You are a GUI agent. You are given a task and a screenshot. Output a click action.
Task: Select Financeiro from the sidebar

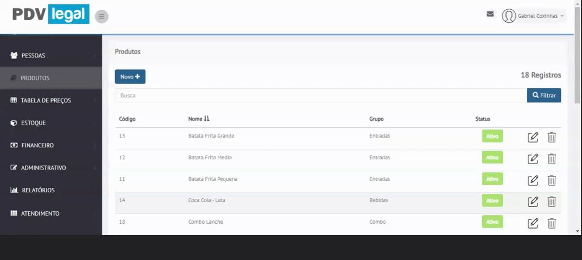tap(51, 145)
